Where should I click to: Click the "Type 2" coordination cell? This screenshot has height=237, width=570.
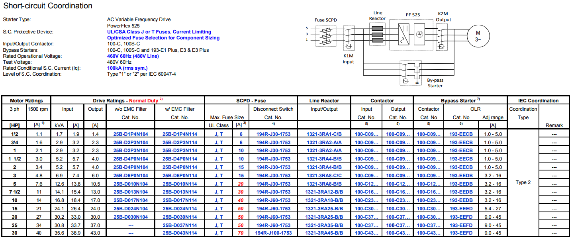(x=523, y=182)
